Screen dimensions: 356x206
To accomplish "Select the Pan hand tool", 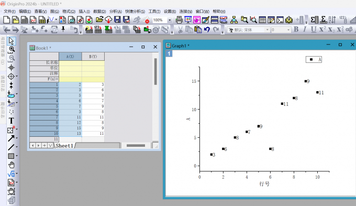I will [12, 165].
